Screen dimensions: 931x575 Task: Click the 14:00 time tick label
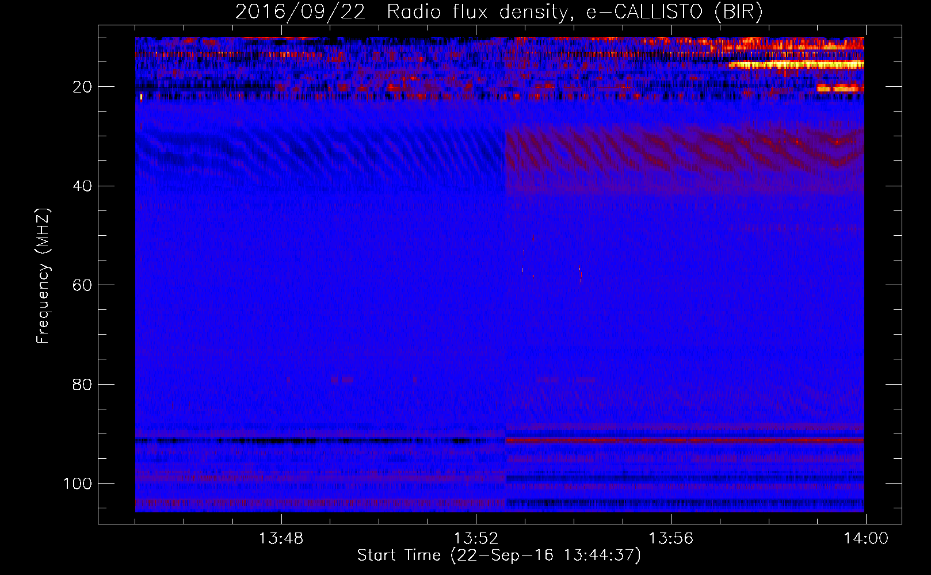[x=866, y=539]
